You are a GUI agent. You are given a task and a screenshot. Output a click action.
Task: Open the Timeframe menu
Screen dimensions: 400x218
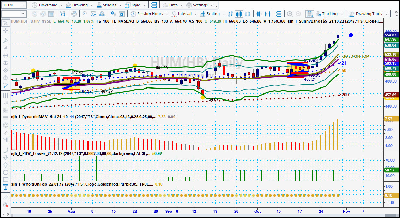click(x=47, y=5)
